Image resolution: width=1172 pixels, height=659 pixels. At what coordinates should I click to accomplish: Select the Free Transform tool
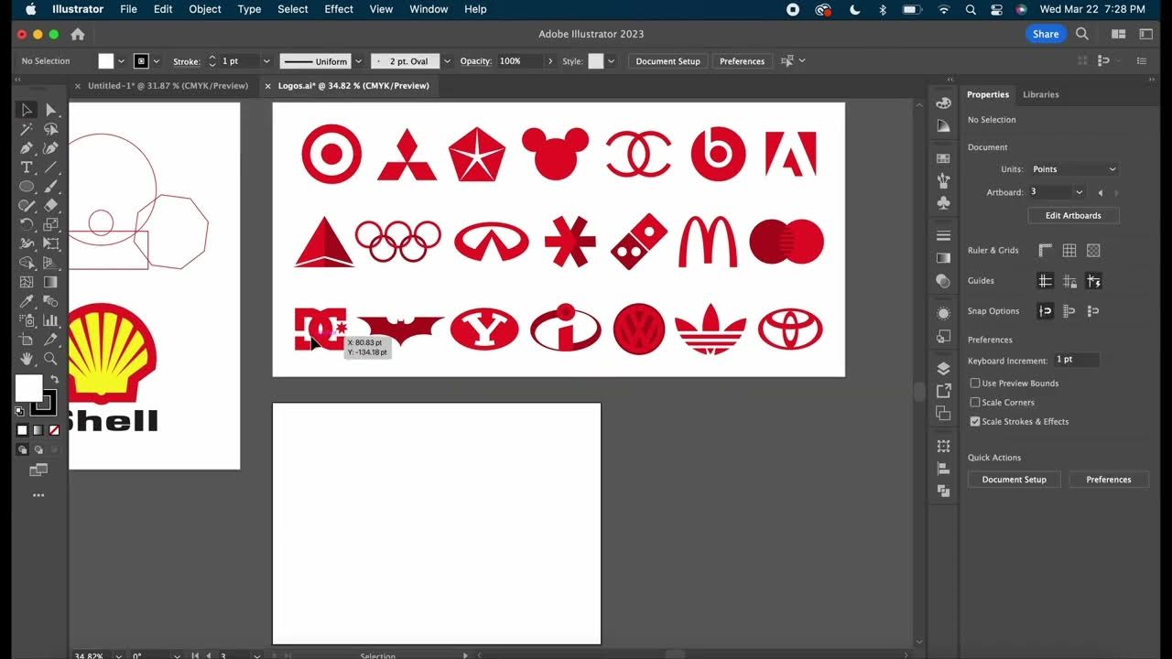pos(50,244)
